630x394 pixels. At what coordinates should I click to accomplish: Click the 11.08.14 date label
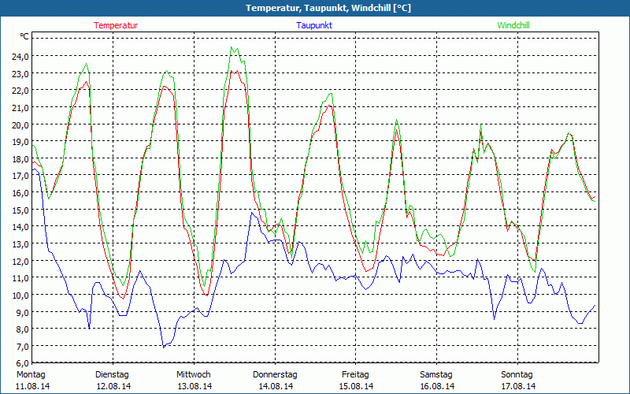[32, 386]
